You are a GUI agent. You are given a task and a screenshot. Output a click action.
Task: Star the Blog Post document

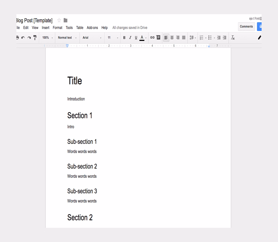pos(59,20)
